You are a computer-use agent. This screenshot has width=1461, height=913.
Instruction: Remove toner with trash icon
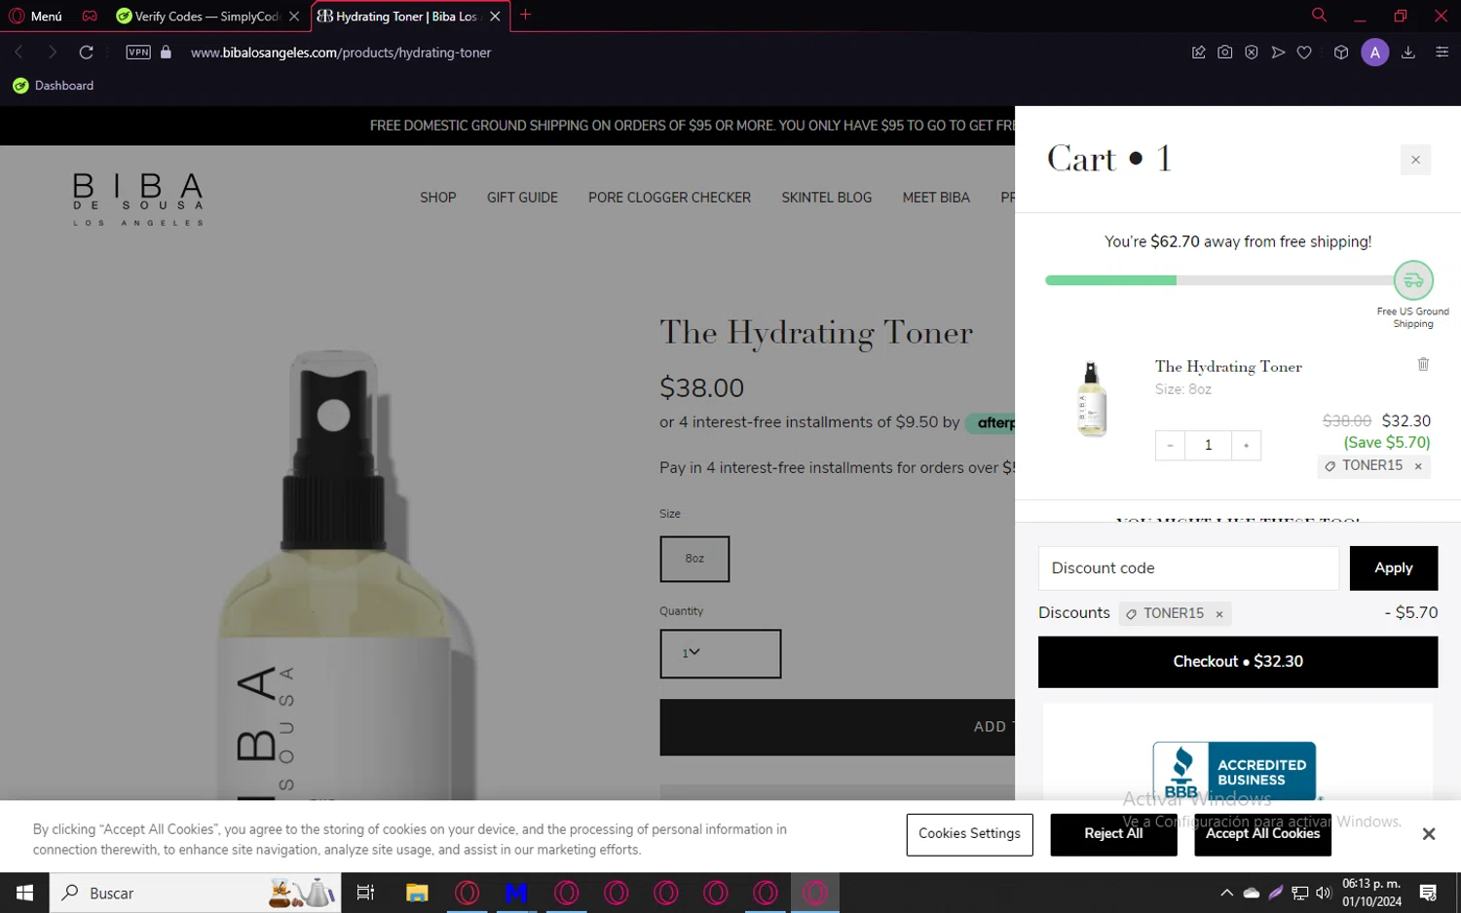pyautogui.click(x=1423, y=364)
